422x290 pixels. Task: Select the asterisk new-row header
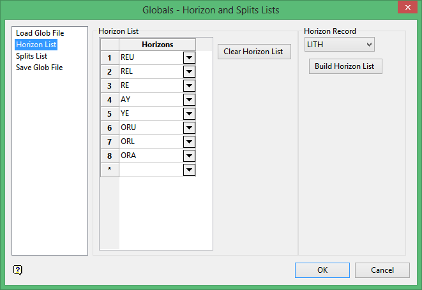(x=110, y=170)
